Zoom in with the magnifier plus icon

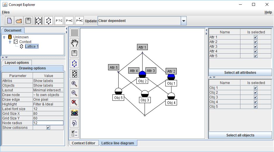tap(74, 84)
